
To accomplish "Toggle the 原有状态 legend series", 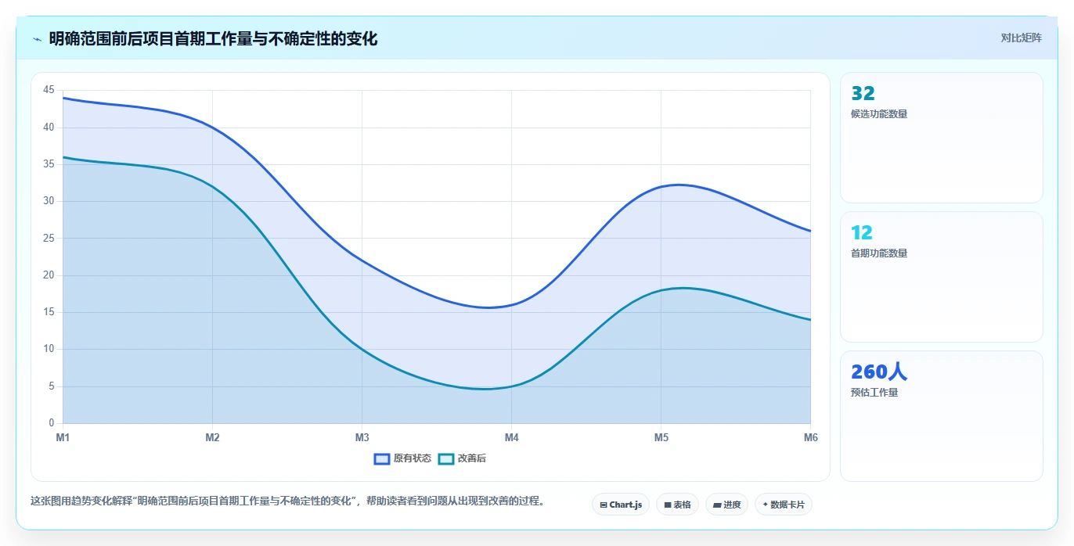I will pos(403,458).
